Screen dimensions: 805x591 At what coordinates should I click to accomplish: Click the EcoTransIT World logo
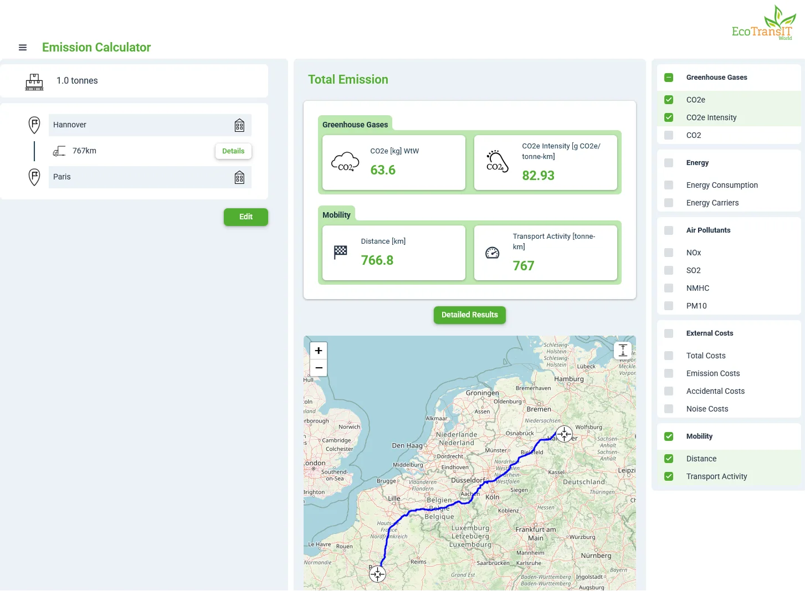click(763, 24)
